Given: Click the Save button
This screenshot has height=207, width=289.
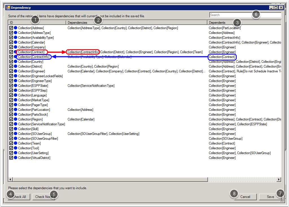Looking at the screenshot, I should coord(270,197).
